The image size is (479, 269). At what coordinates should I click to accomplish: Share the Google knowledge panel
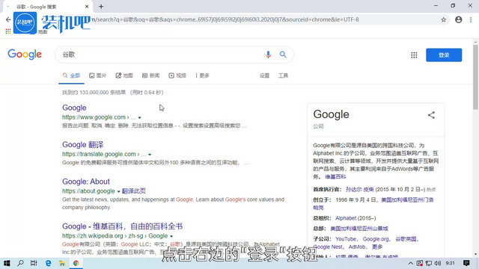click(x=431, y=115)
